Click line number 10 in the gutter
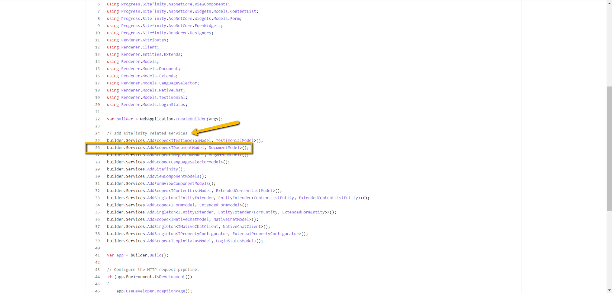The height and width of the screenshot is (293, 612). coord(97,33)
